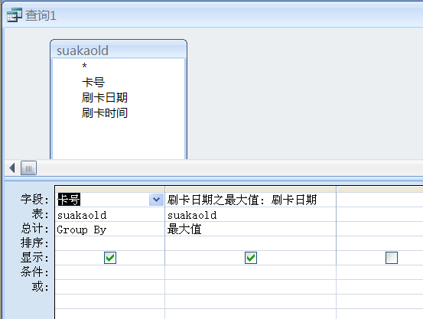The height and width of the screenshot is (319, 423).
Task: Click the query icon next to 查询1
Action: (x=15, y=15)
